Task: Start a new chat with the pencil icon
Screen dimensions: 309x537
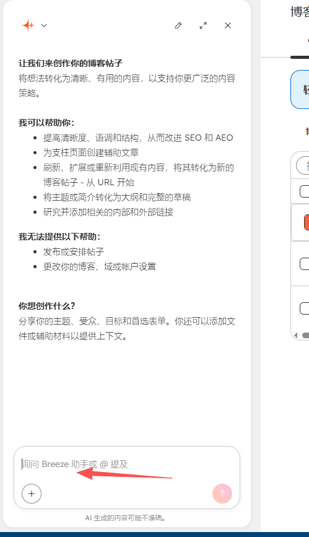Action: [x=178, y=25]
